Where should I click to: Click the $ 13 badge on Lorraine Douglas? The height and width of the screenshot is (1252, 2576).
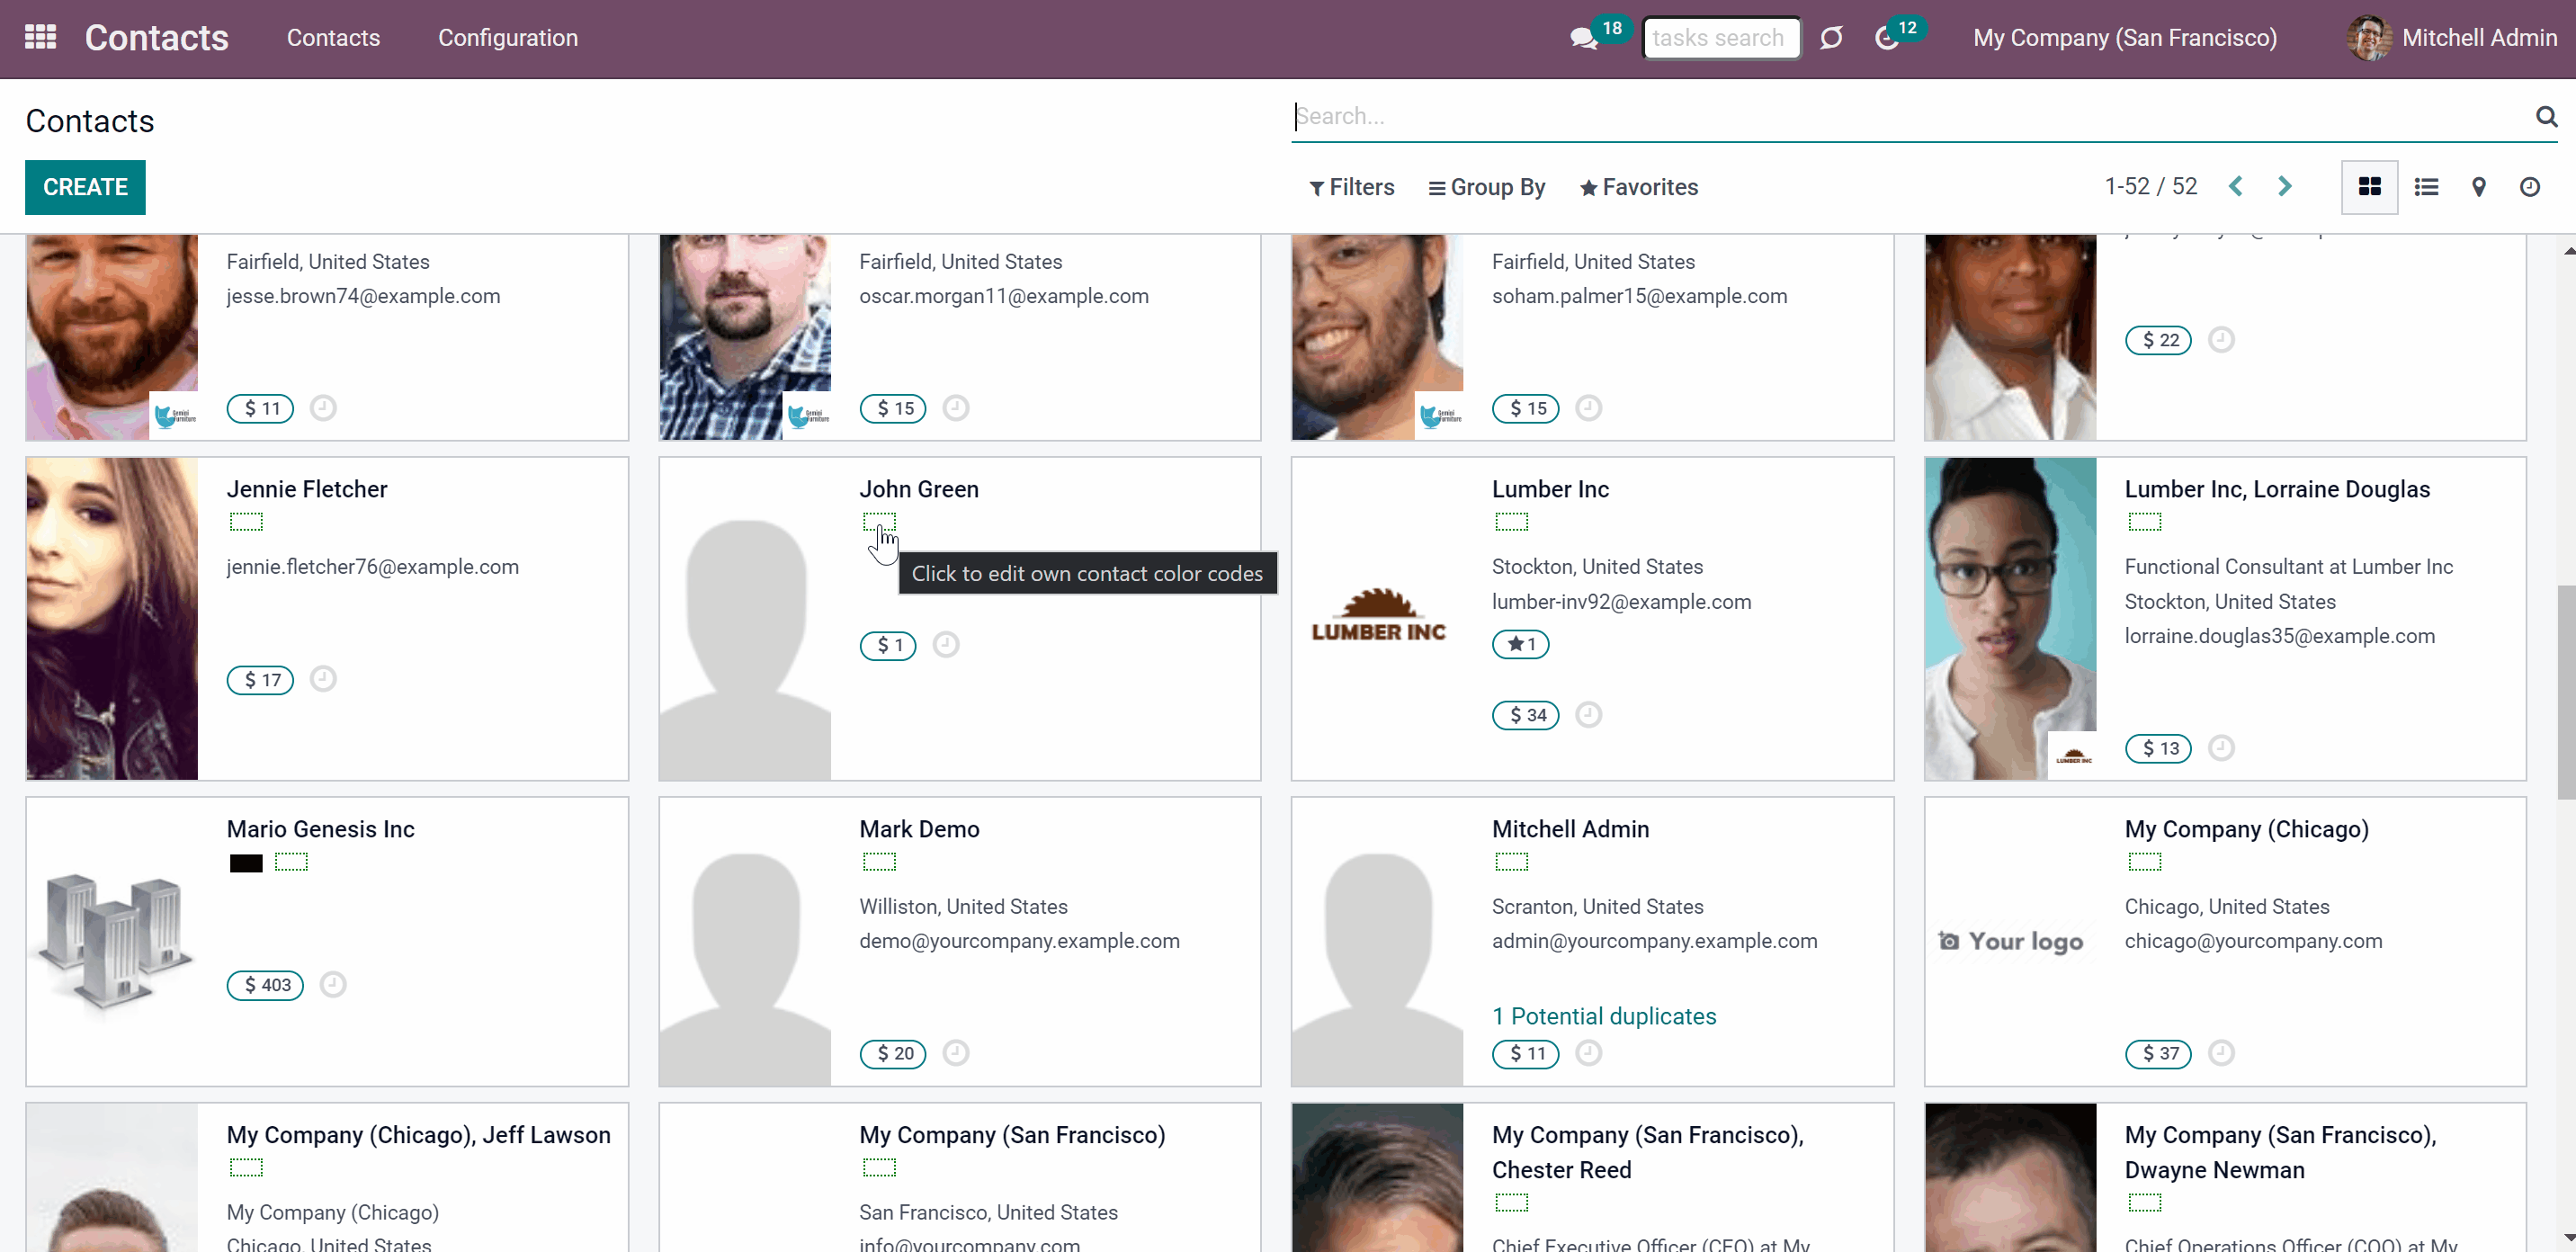coord(2158,749)
